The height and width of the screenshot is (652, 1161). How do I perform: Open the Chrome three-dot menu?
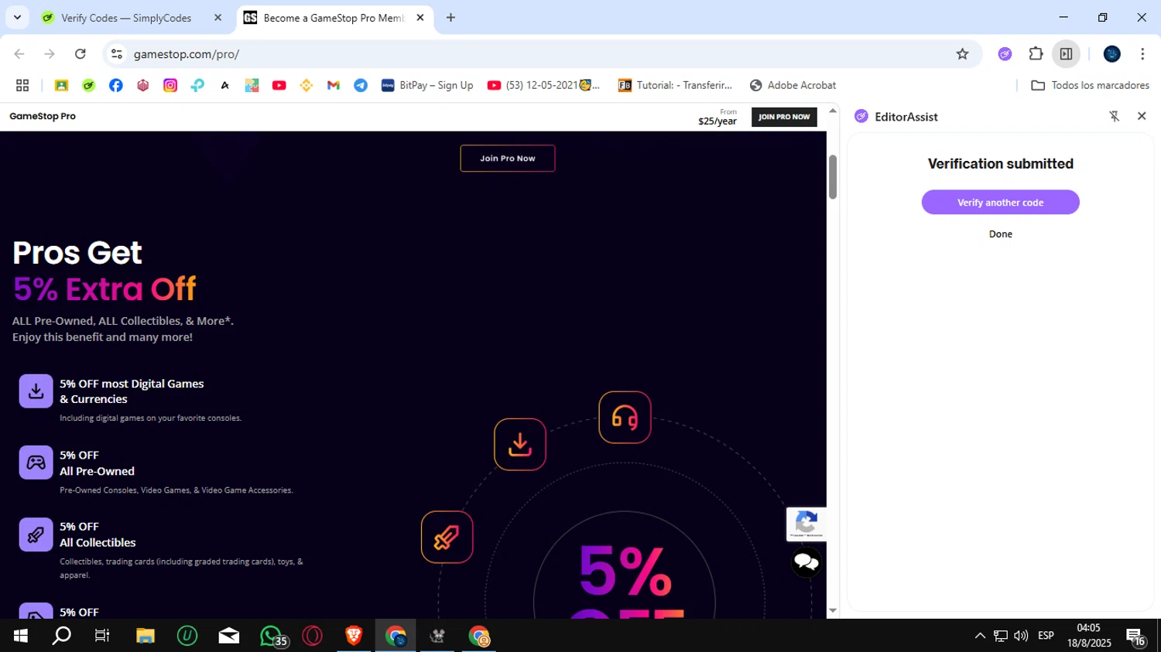point(1142,54)
